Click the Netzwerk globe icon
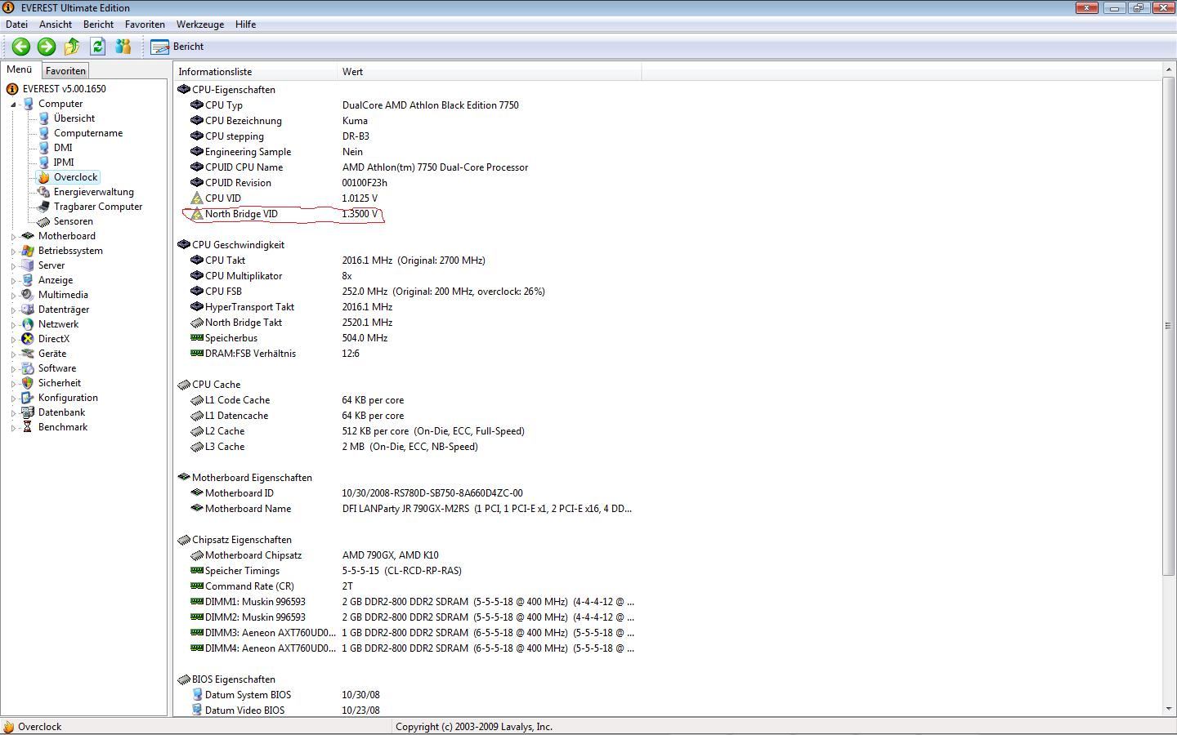This screenshot has height=735, width=1177. click(x=28, y=324)
